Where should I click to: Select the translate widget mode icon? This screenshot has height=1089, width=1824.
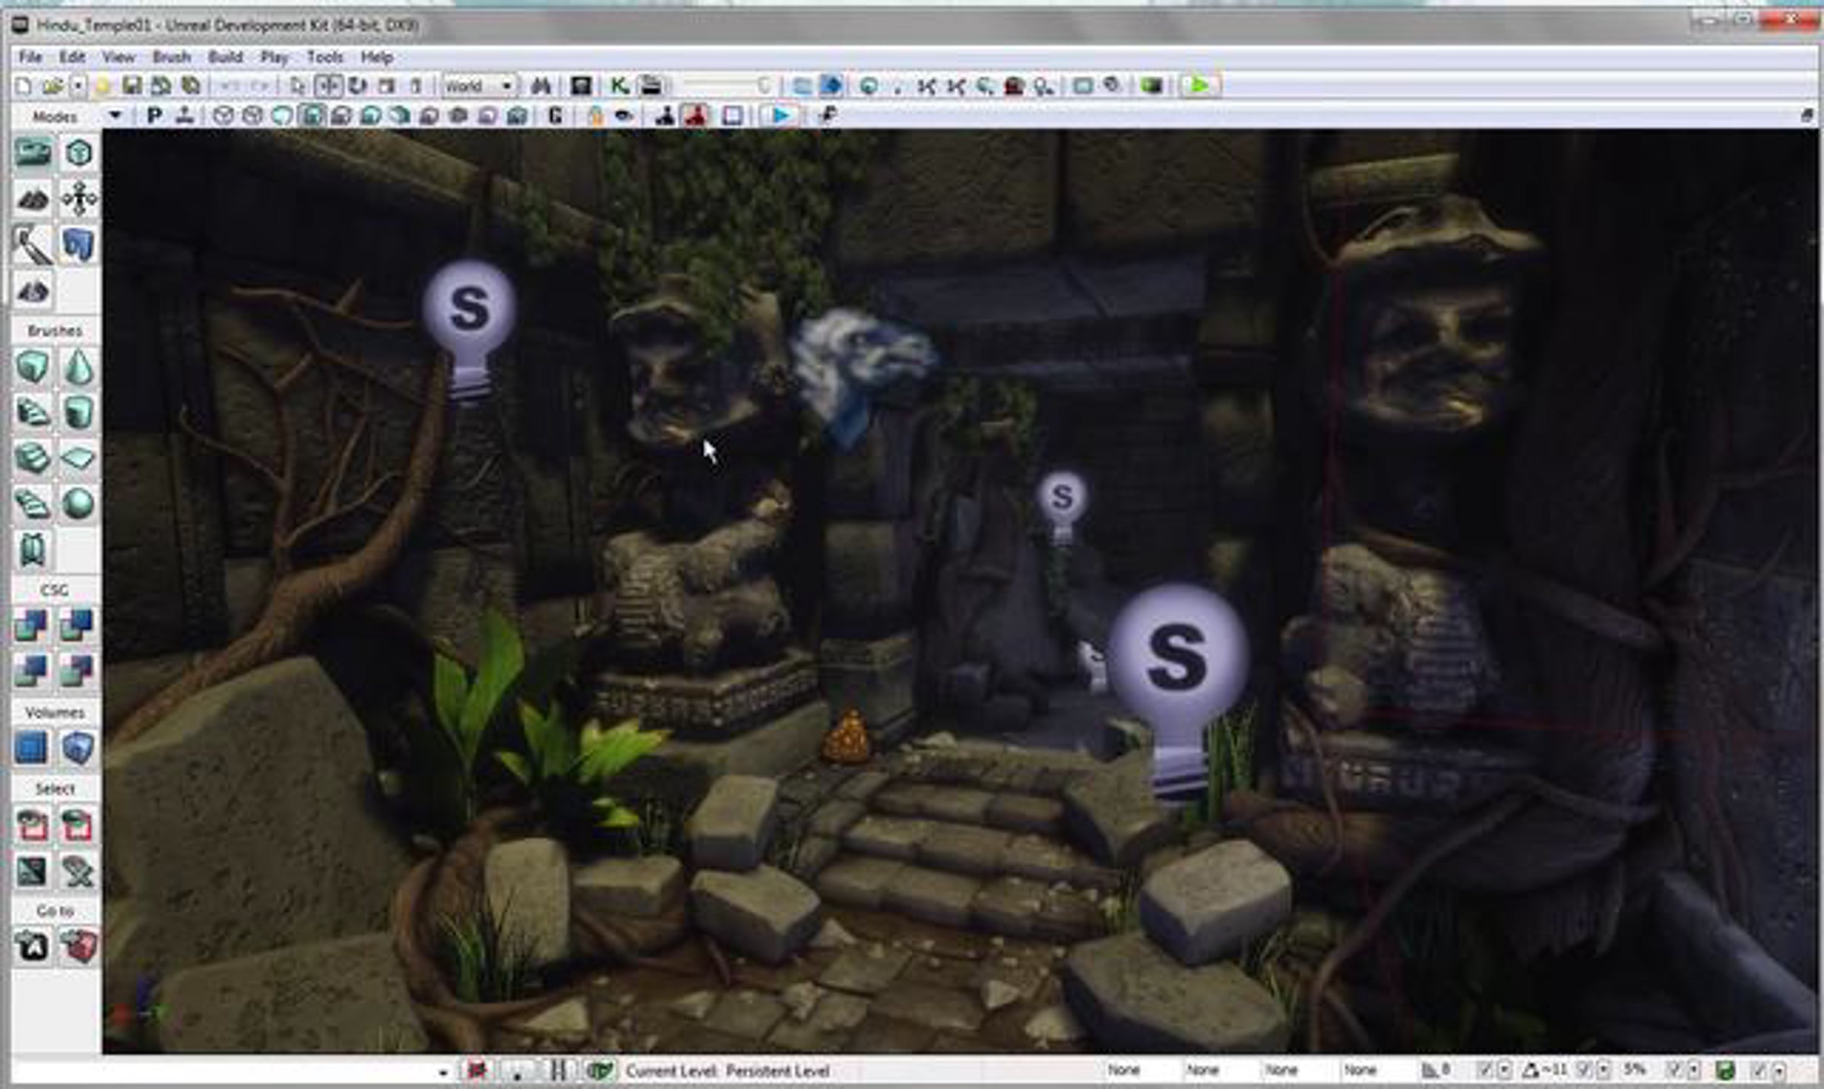[x=328, y=86]
